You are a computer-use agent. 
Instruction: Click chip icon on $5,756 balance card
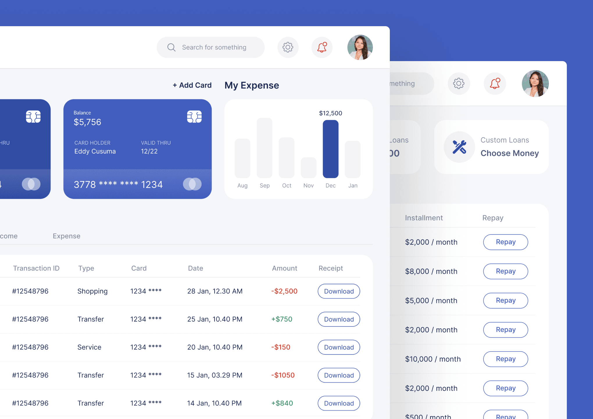[194, 117]
